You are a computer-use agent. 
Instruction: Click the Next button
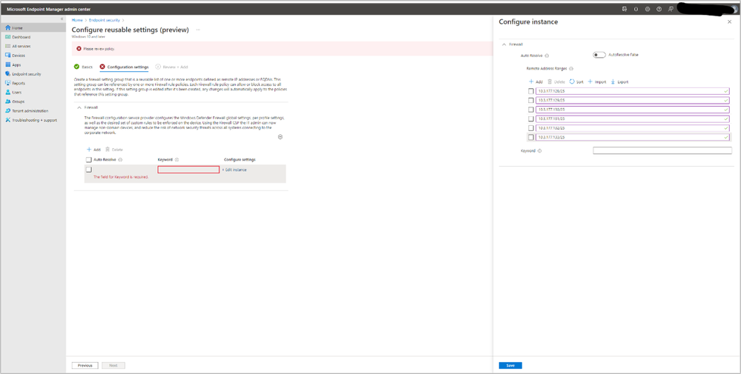(113, 366)
